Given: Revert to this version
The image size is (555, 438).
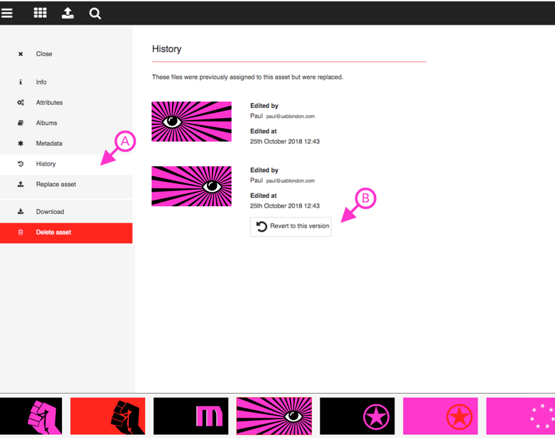Looking at the screenshot, I should tap(291, 227).
